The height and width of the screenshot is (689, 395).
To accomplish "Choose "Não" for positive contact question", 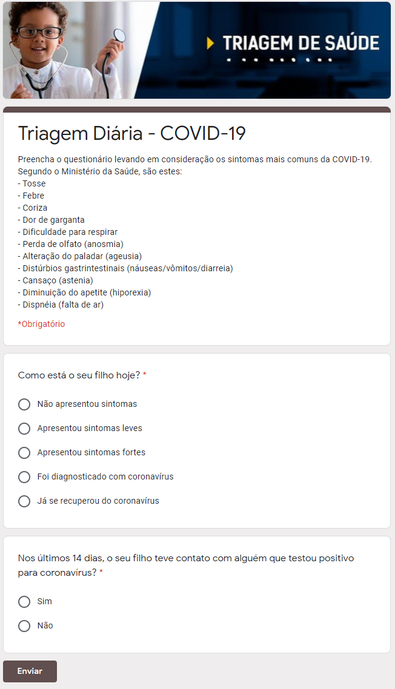I will [24, 625].
